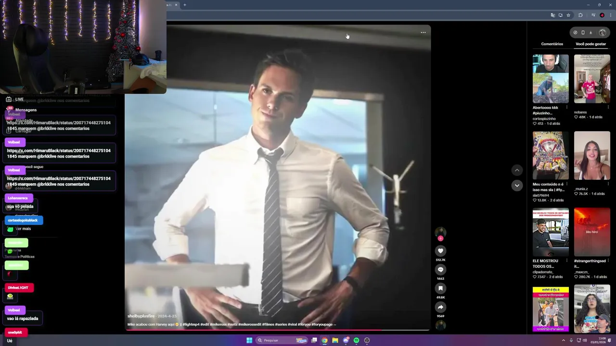Viewport: 616px width, 346px height.
Task: Open the nobares video thumbnail
Action: pos(592,79)
